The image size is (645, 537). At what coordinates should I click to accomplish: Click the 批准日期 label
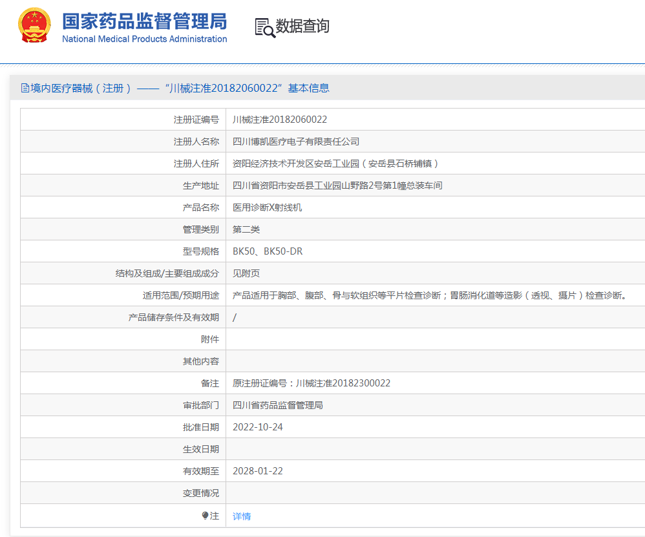point(201,427)
